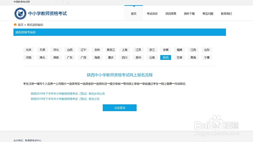Image resolution: width=253 pixels, height=142 pixels.
Task: Open the 考试动态 navigation tab
Action: 152,14
